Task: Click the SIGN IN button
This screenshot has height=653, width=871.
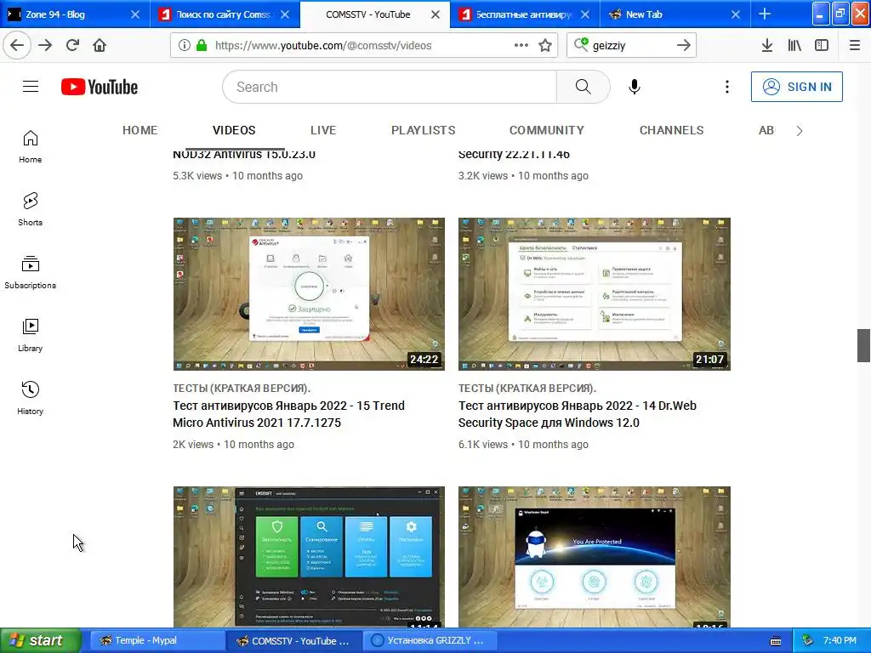Action: (x=796, y=87)
